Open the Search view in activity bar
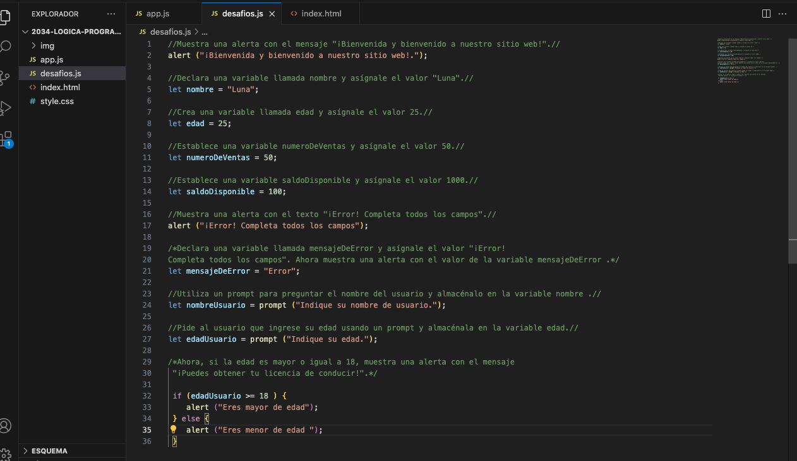The width and height of the screenshot is (797, 461). pyautogui.click(x=5, y=47)
